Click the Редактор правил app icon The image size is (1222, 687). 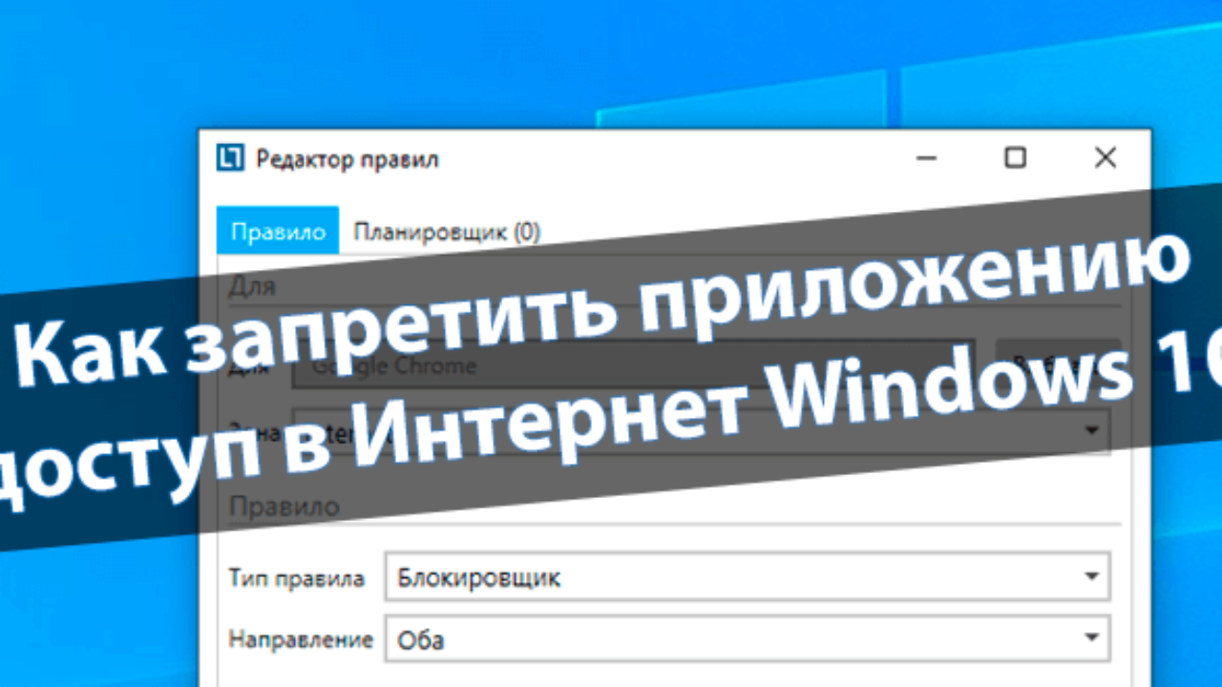[229, 158]
